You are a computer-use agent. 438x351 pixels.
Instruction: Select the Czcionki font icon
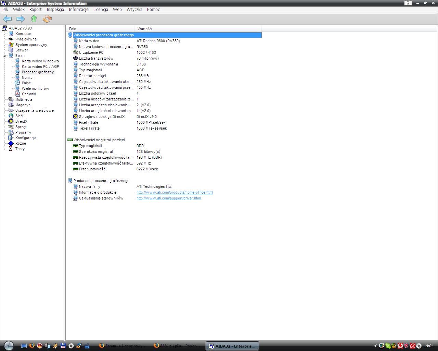[17, 94]
